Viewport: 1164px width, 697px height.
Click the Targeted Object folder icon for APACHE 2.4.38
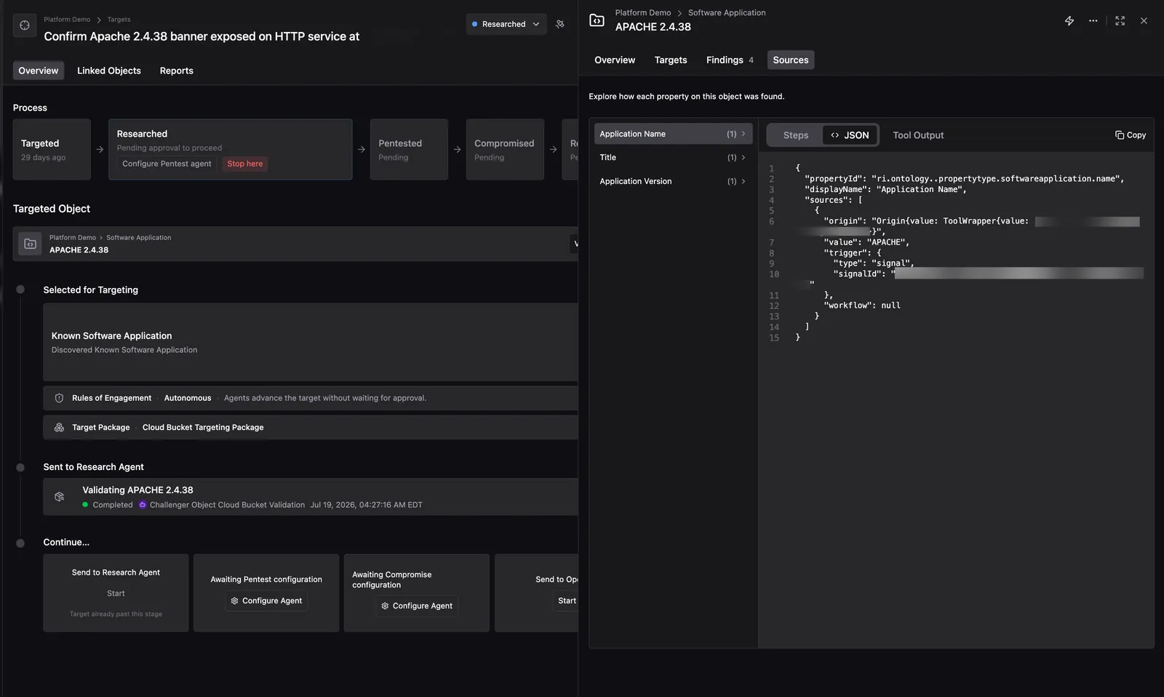(x=30, y=244)
